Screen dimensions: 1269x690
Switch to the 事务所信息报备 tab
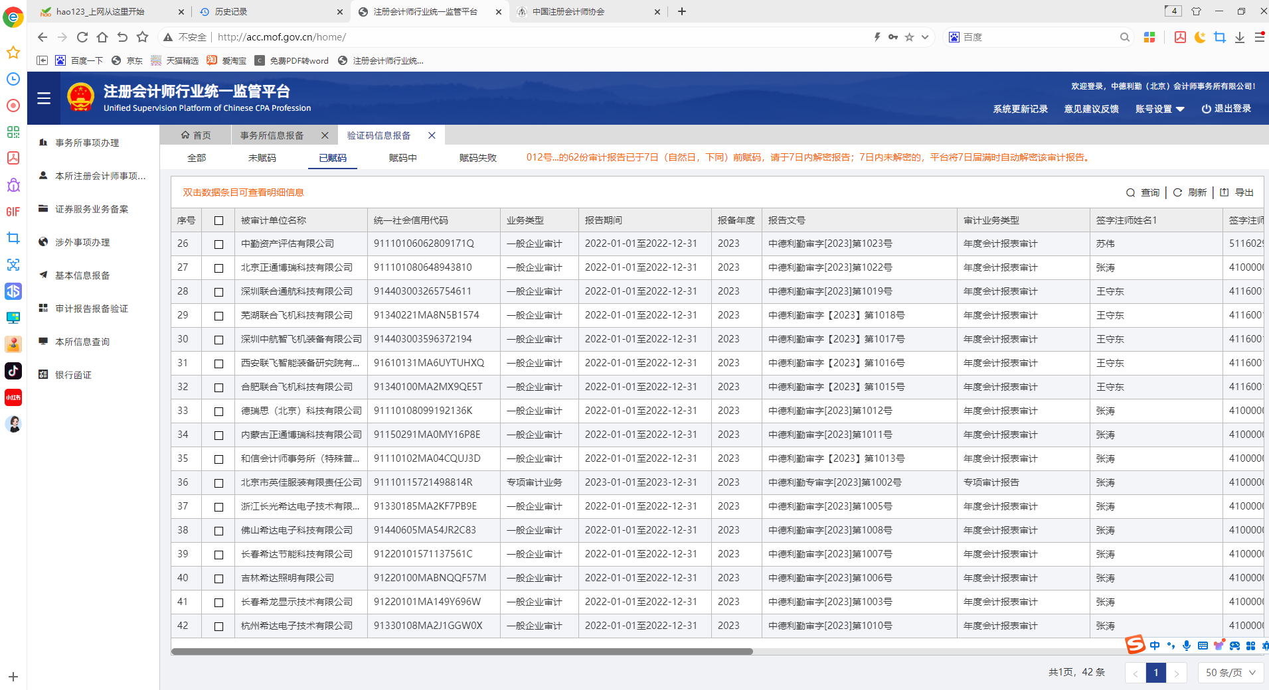coord(272,135)
